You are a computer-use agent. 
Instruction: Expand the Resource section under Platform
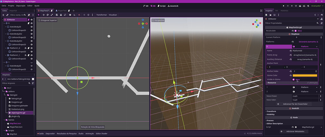coord(272,83)
